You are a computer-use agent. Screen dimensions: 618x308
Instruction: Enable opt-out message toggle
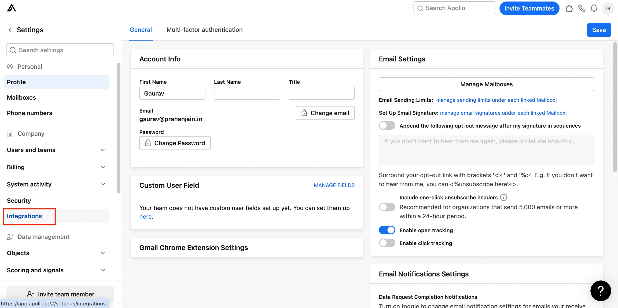[x=387, y=126]
